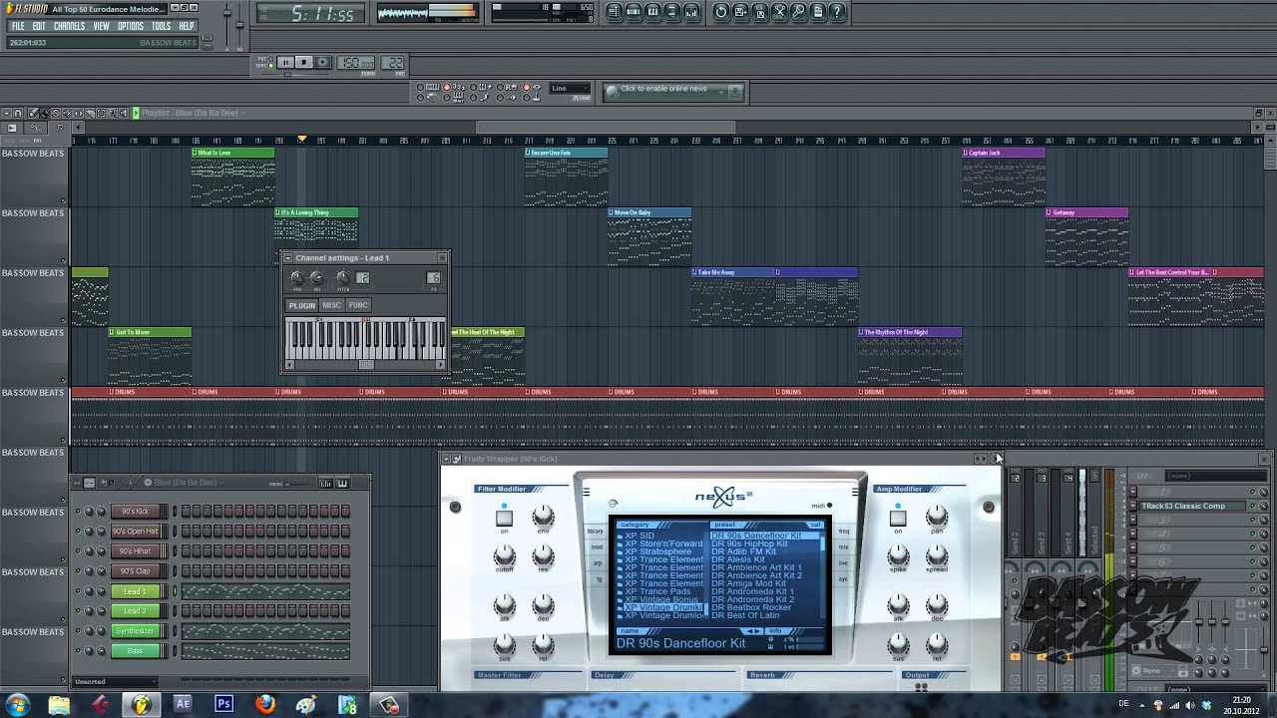Toggle the TRackS3 Classic Comp effect slot on/off
The image size is (1277, 718).
click(x=1253, y=506)
